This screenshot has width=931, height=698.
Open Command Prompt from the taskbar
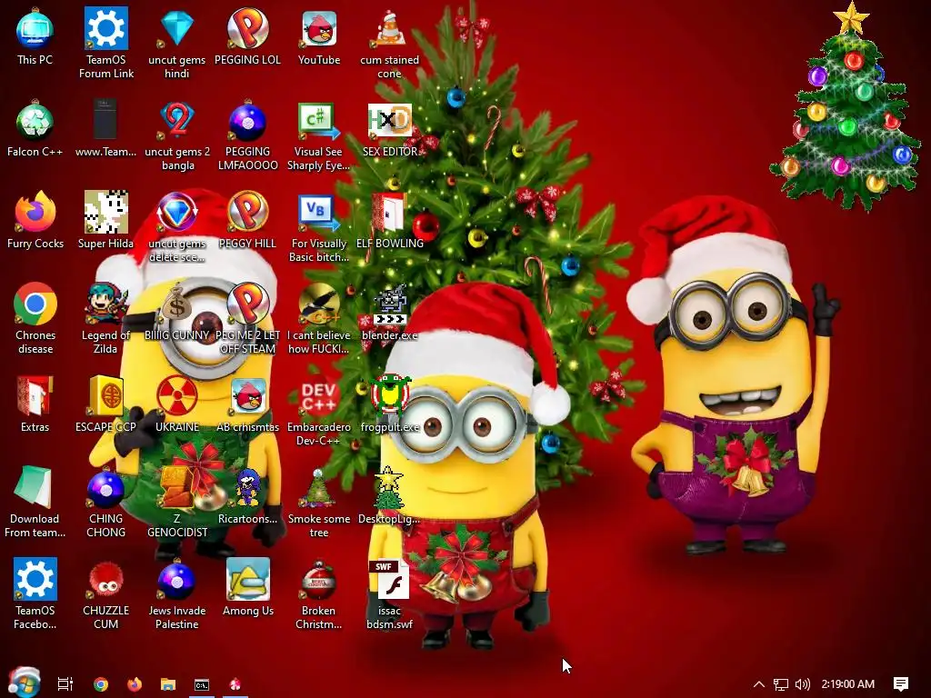[202, 685]
